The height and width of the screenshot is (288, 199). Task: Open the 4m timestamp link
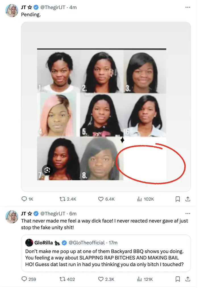pyautogui.click(x=73, y=7)
